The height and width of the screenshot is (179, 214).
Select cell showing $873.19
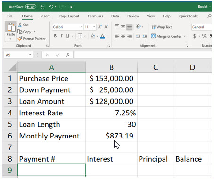pos(111,136)
